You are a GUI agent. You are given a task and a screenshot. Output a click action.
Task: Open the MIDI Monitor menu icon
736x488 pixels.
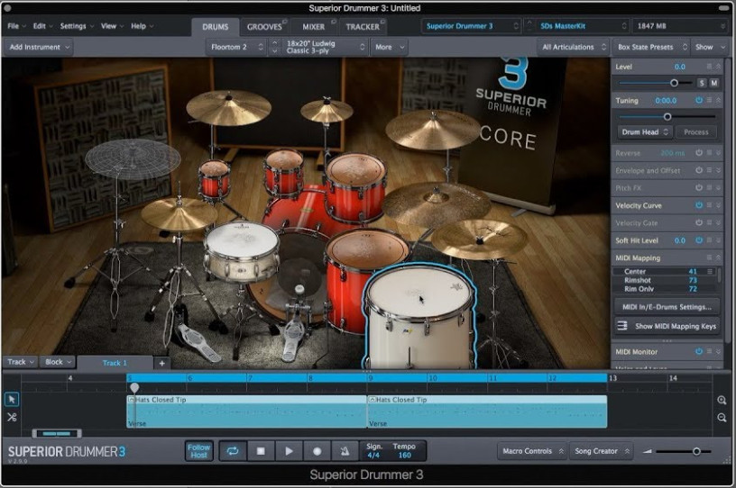click(x=709, y=351)
